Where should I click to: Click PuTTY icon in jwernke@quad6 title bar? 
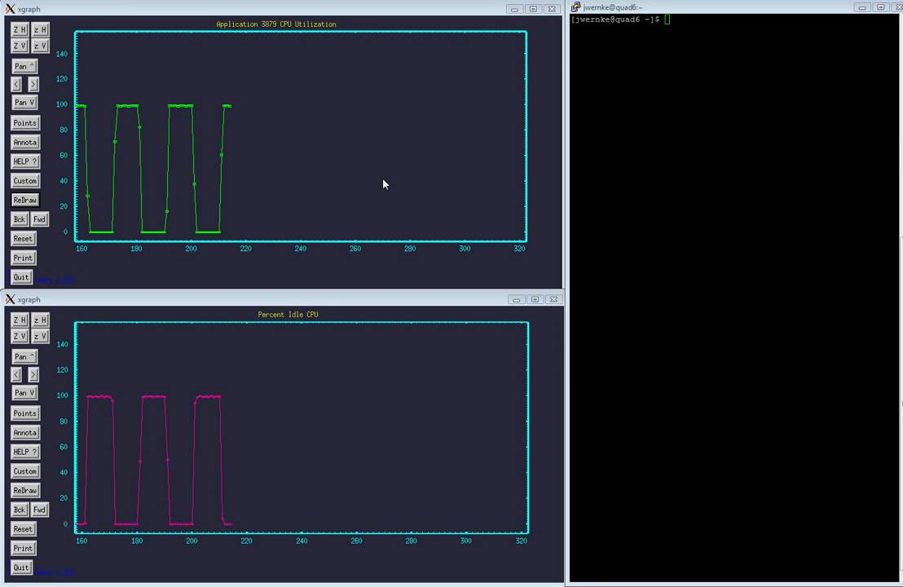pyautogui.click(x=575, y=7)
